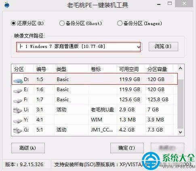The image size is (196, 171).
Task: Select the 还原分区(R) radio button
Action: [13, 23]
